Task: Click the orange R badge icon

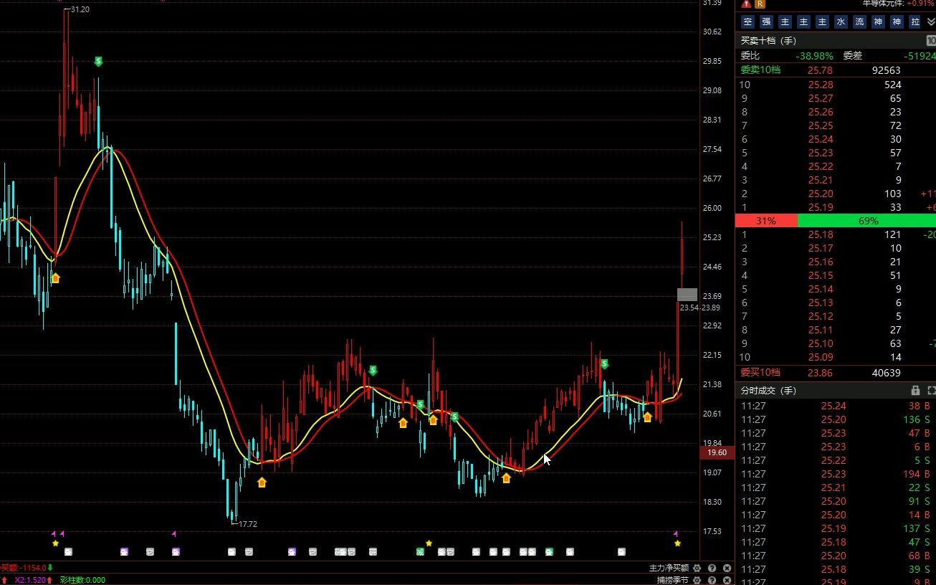Action: tap(760, 4)
